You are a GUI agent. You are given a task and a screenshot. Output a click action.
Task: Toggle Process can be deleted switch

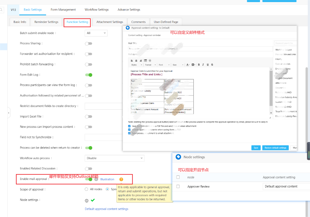(89, 148)
